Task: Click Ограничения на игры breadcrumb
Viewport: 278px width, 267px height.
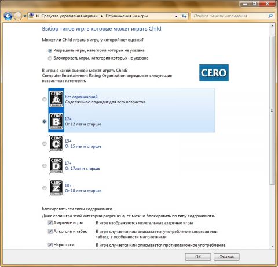Action: click(127, 16)
